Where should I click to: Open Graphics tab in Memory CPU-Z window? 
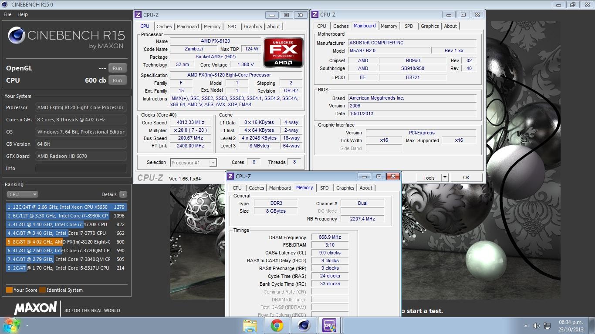pos(345,188)
